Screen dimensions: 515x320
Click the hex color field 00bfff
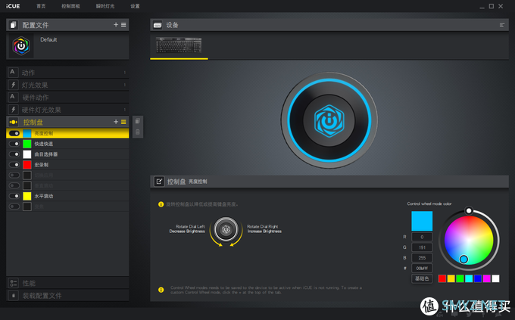[422, 268]
